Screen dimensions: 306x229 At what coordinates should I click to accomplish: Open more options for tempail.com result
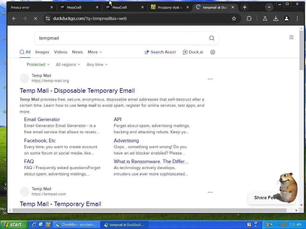click(210, 192)
